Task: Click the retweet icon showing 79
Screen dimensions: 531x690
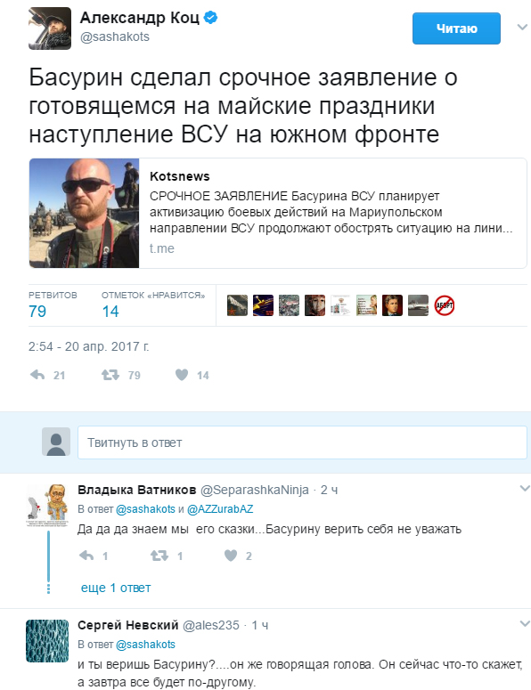Action: (x=110, y=375)
